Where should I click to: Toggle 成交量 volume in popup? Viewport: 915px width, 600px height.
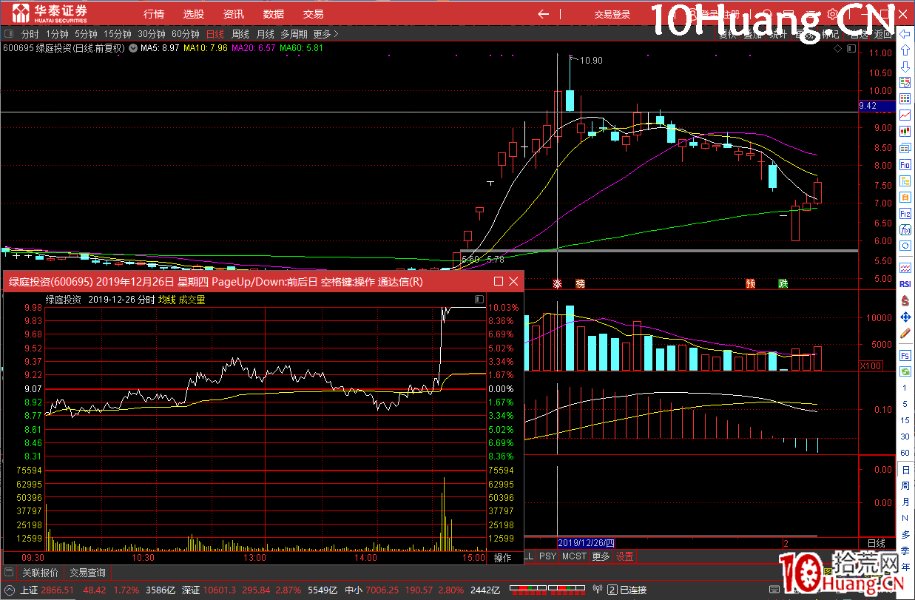(192, 300)
